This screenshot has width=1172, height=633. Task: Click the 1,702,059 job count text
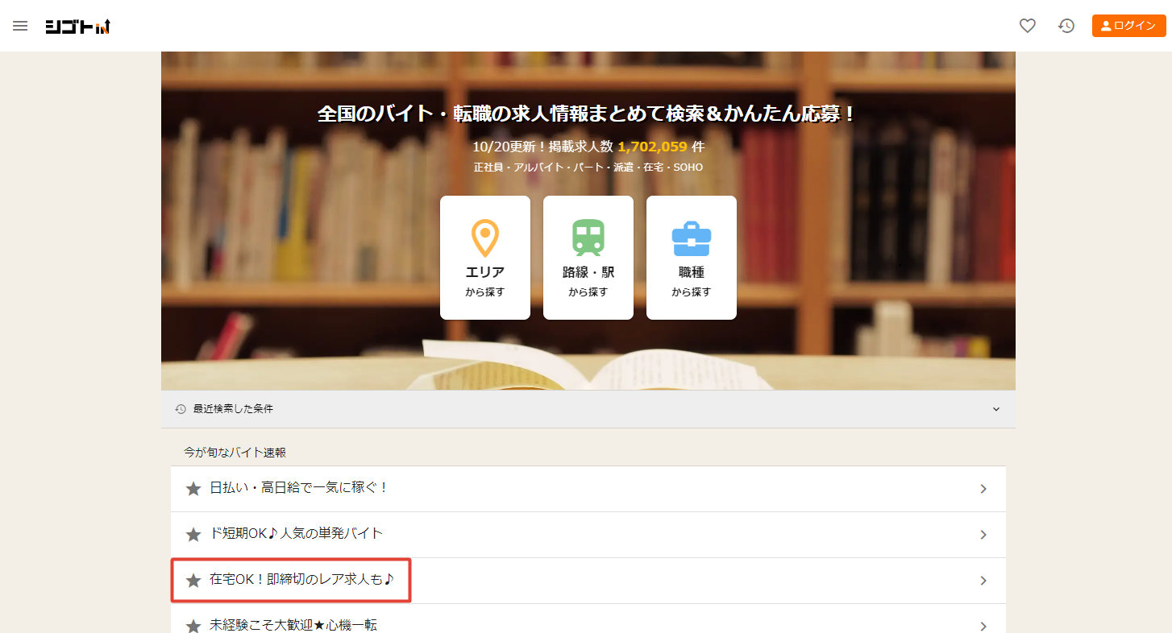[x=653, y=147]
